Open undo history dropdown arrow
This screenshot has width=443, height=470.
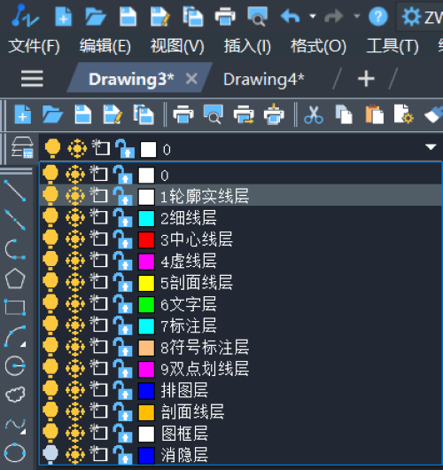coord(313,16)
